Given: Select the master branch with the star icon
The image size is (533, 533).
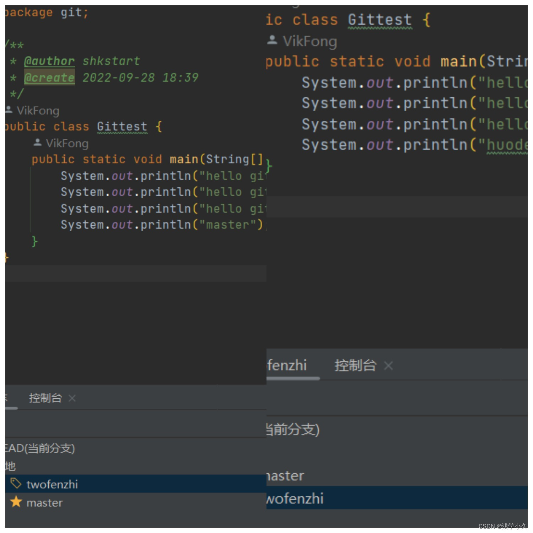Looking at the screenshot, I should click(x=136, y=502).
